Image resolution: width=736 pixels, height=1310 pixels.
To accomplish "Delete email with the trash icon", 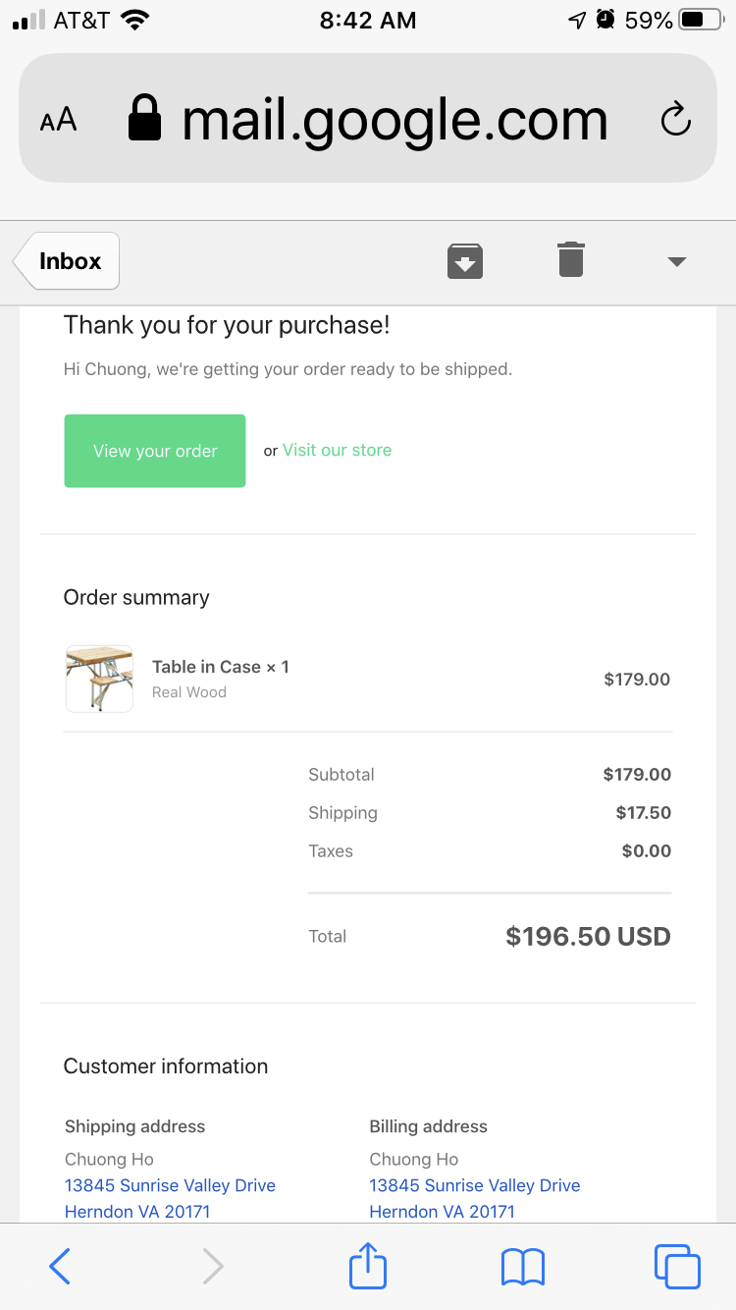I will (x=571, y=260).
